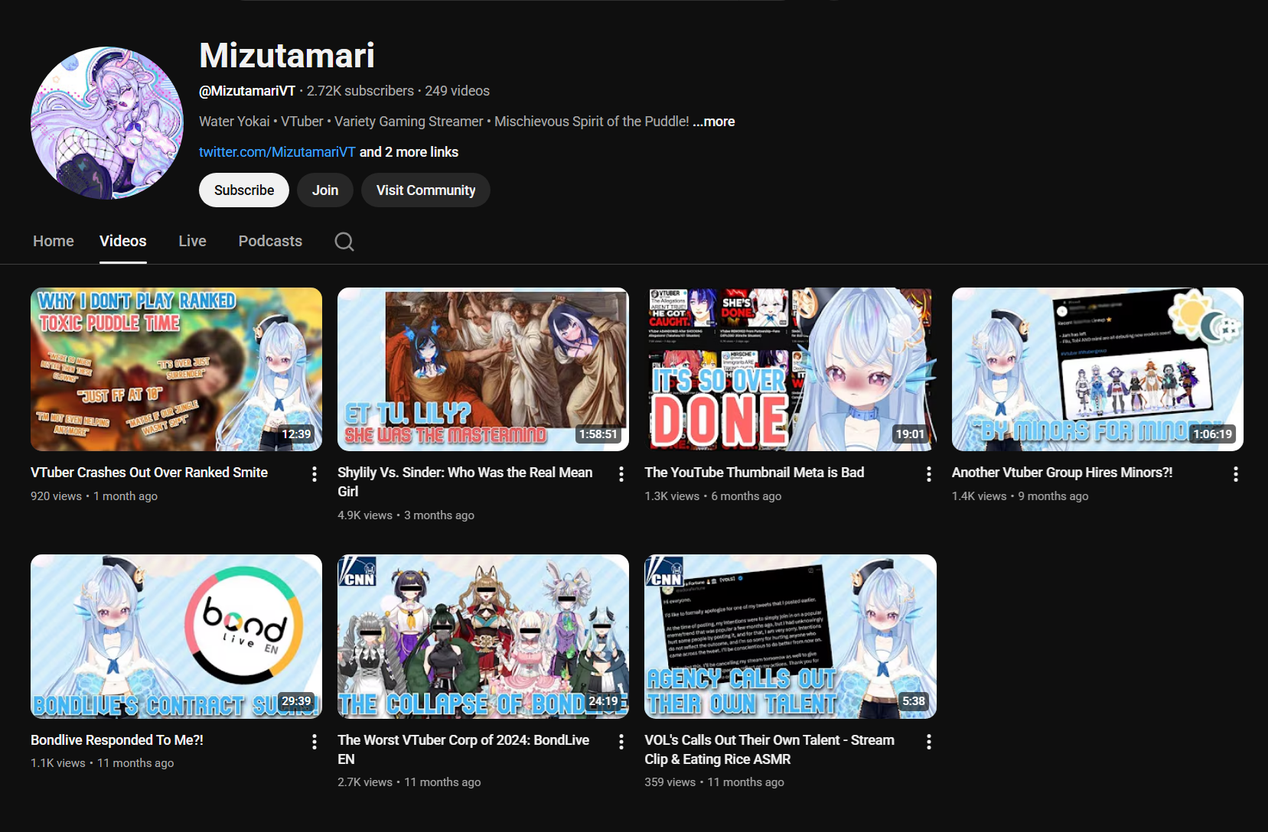Open options menu for Shylily Vs. Sinder video
This screenshot has width=1268, height=832.
click(621, 474)
